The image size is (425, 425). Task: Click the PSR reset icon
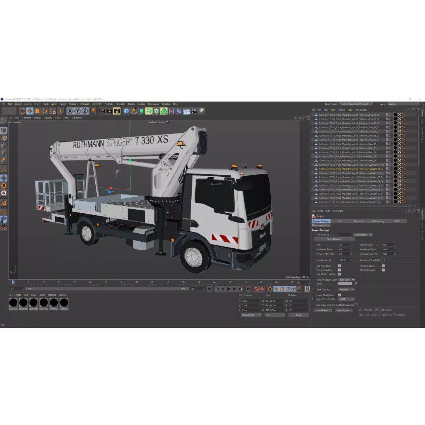click(53, 111)
